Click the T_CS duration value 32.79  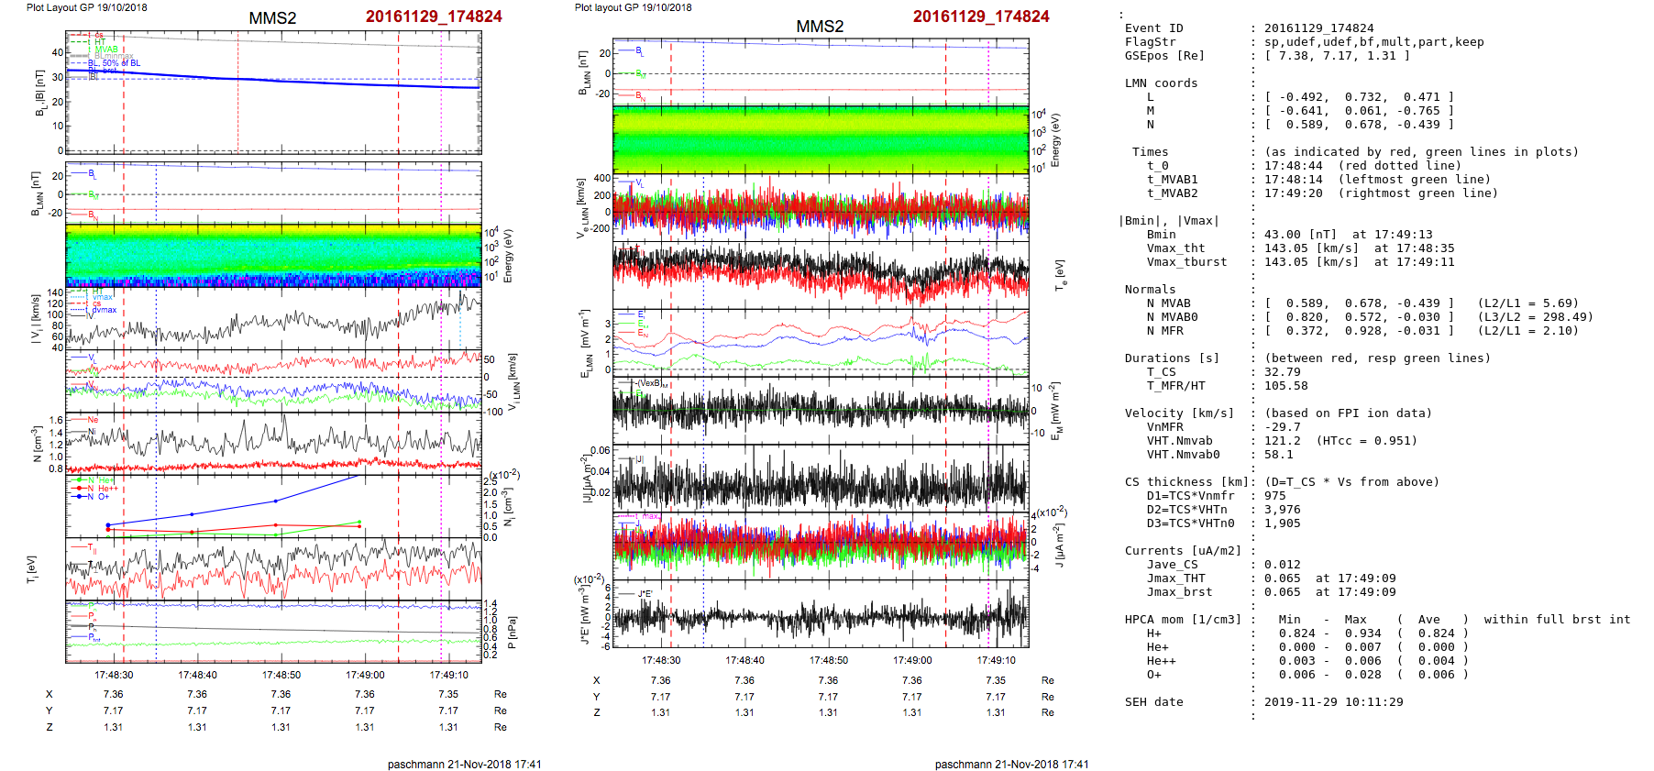(x=1282, y=372)
